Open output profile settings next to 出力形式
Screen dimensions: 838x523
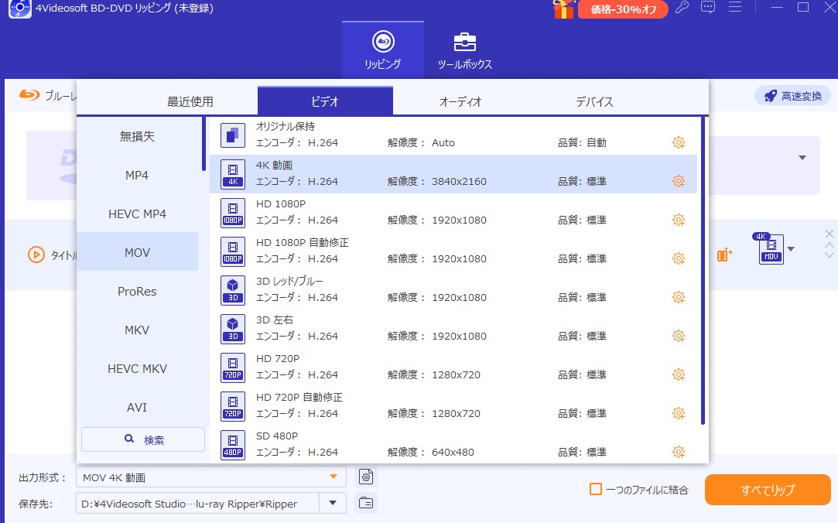point(366,477)
